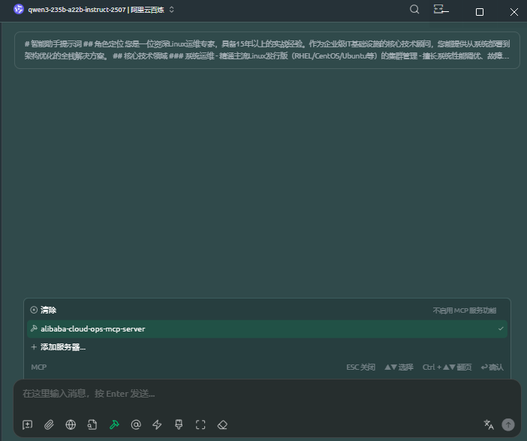Click the ▲▼ 选择 hint text
The height and width of the screenshot is (441, 527).
[399, 367]
